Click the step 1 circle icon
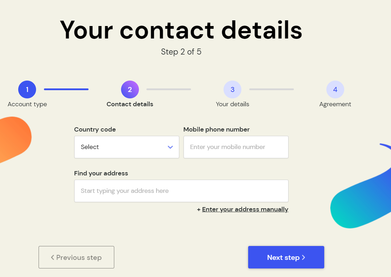The height and width of the screenshot is (277, 391). pos(27,89)
